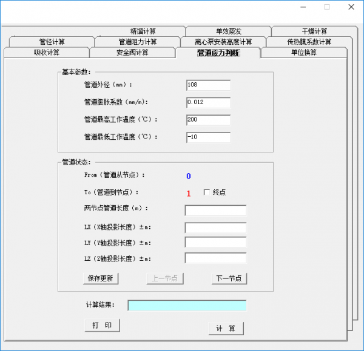Click the 管道膨胀系数 input field

[x=208, y=102]
